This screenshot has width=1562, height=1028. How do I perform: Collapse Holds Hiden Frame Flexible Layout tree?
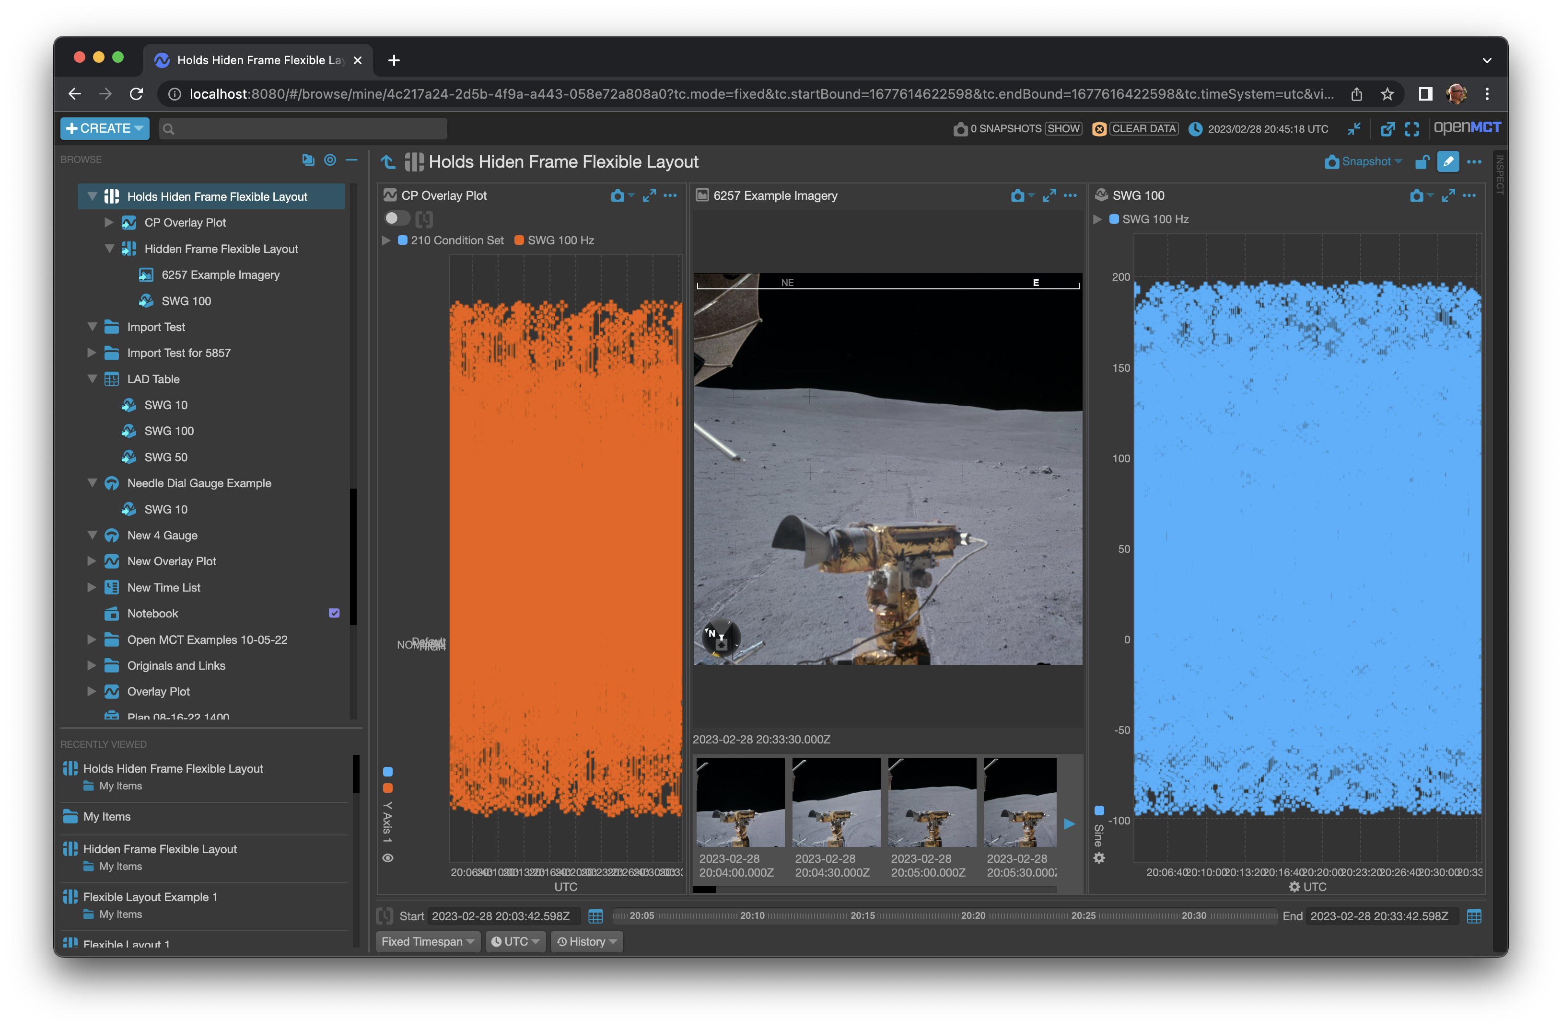click(x=93, y=197)
